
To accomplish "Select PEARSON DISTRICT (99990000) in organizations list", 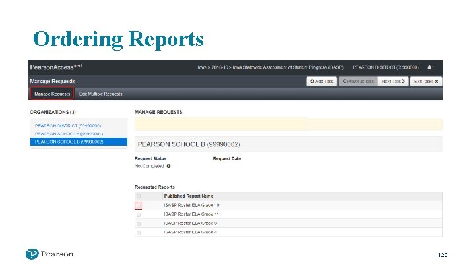I will pos(68,126).
